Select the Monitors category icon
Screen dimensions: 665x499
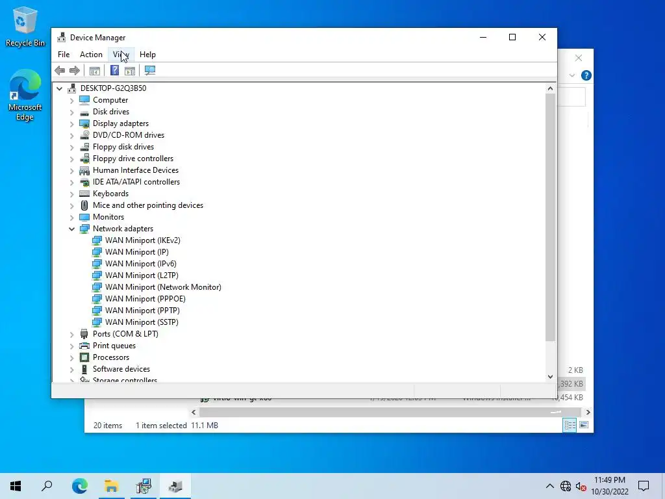point(84,217)
